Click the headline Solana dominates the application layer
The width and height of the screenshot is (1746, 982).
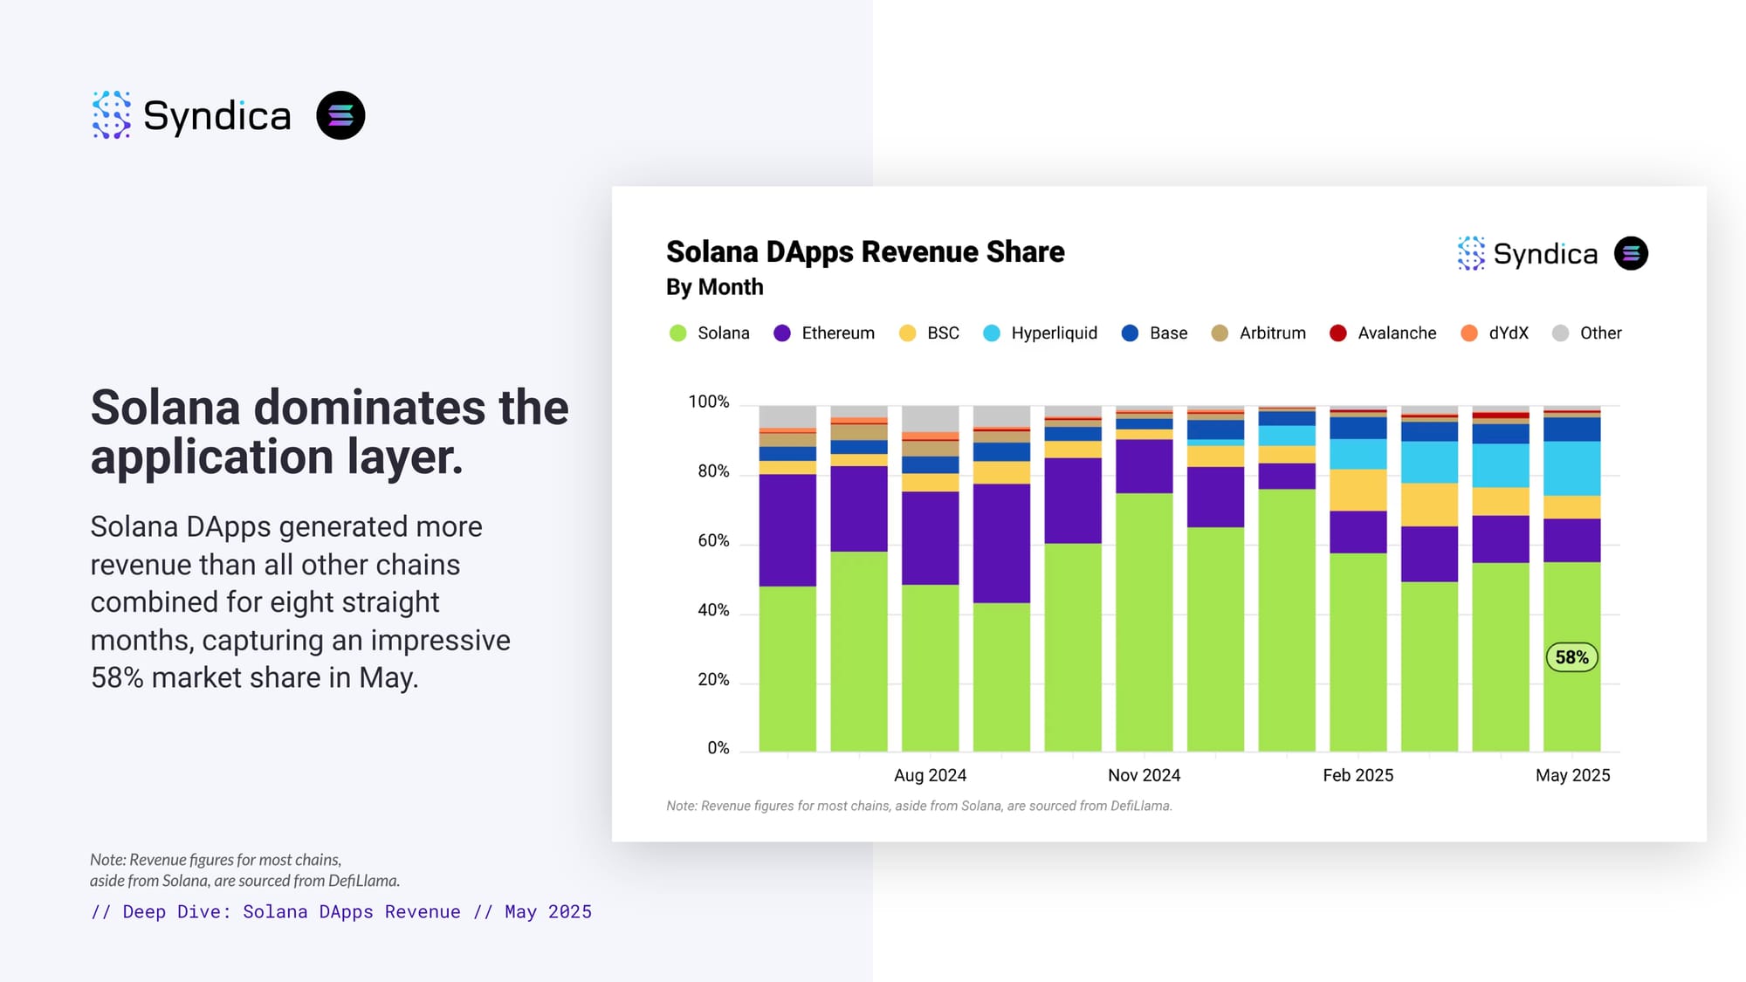[329, 432]
